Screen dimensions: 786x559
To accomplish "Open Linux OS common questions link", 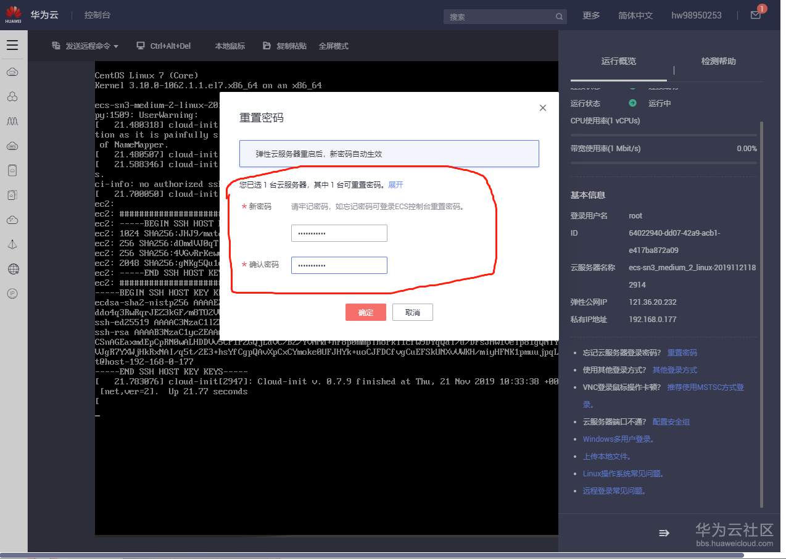I will (623, 474).
